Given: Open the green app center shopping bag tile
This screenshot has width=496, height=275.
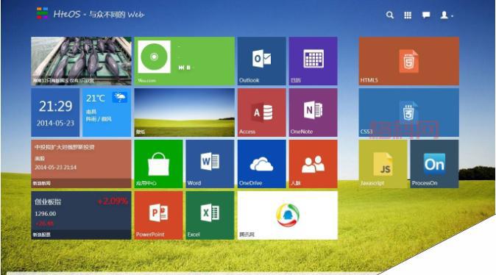Looking at the screenshot, I should point(158,164).
